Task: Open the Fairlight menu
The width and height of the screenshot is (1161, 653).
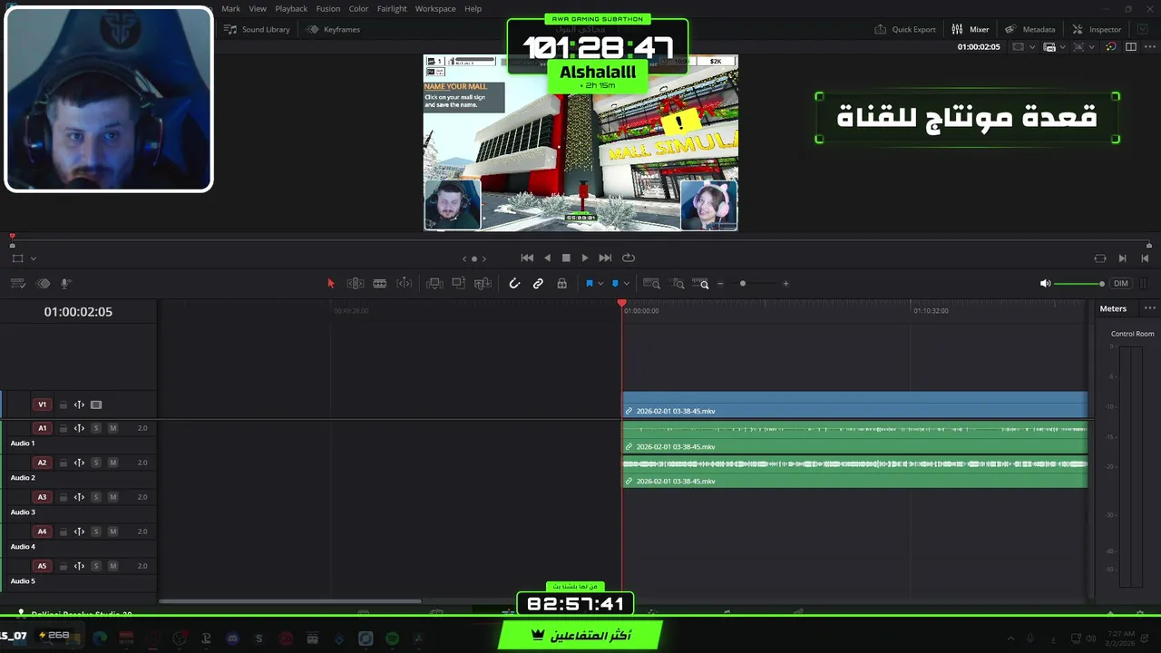Action: (392, 8)
